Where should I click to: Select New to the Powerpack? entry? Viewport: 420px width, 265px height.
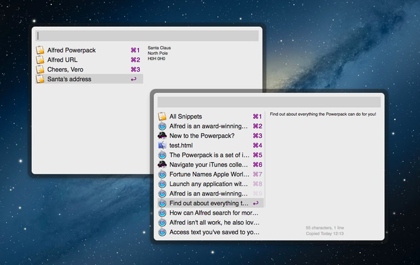click(211, 136)
